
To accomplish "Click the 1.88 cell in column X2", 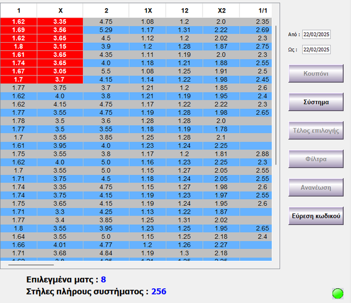I will pyautogui.click(x=221, y=63).
